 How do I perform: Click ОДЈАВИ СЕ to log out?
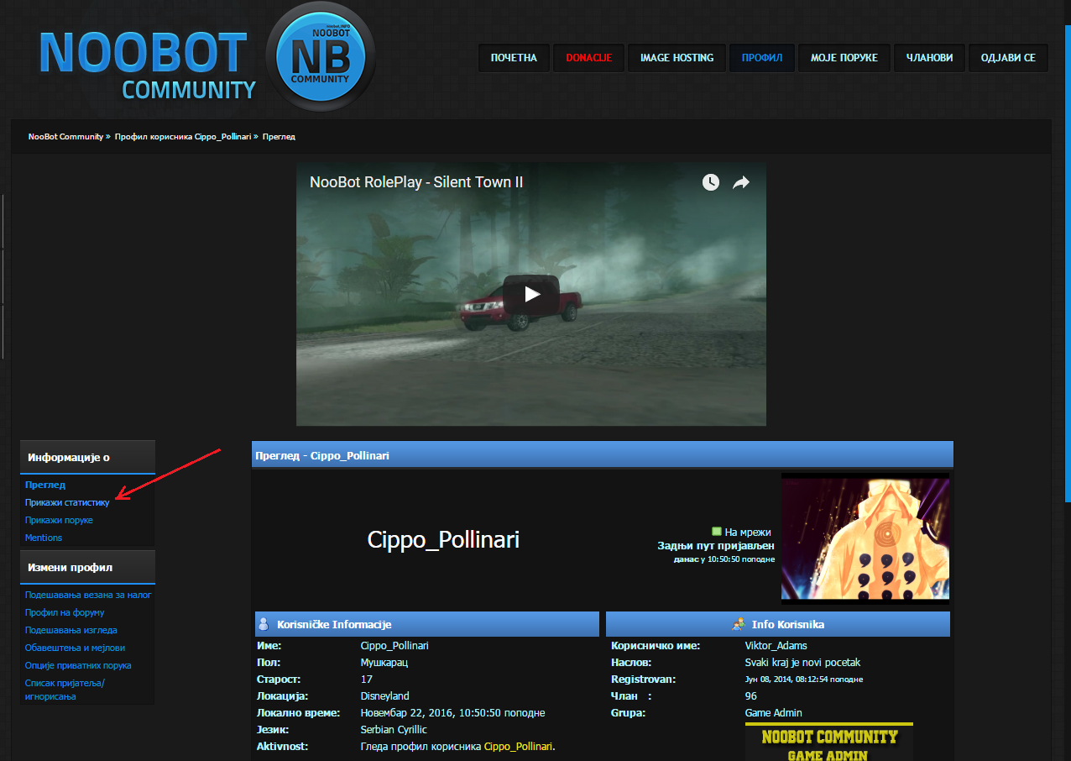tap(1007, 58)
